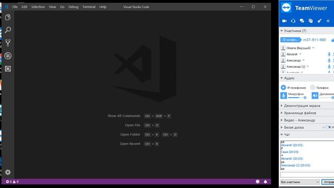The height and width of the screenshot is (188, 334).
Task: Adjust the Микрофон volume slider
Action: [x=297, y=98]
